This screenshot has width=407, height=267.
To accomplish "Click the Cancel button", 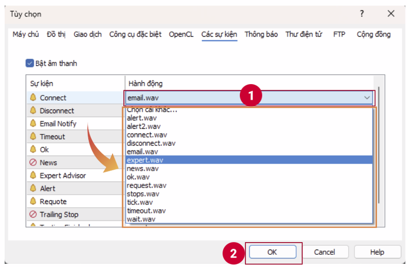I will point(324,252).
